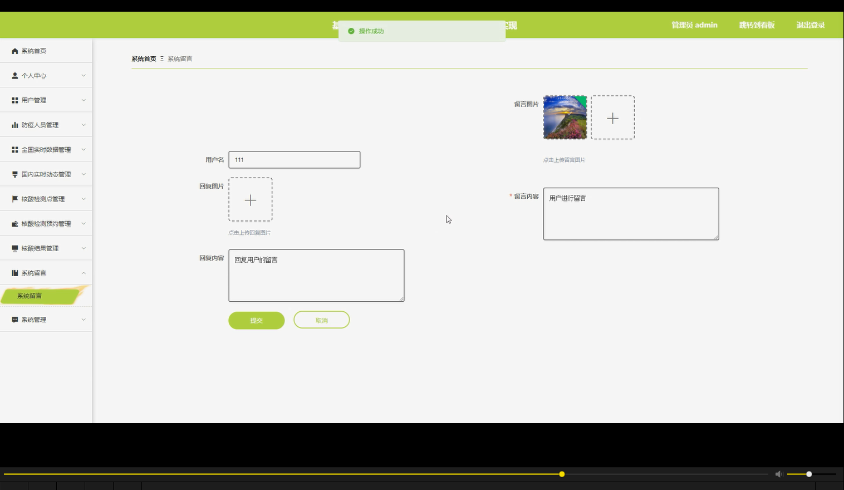Click the icon beside 核酸检测预约管理
The image size is (844, 490).
pos(15,224)
